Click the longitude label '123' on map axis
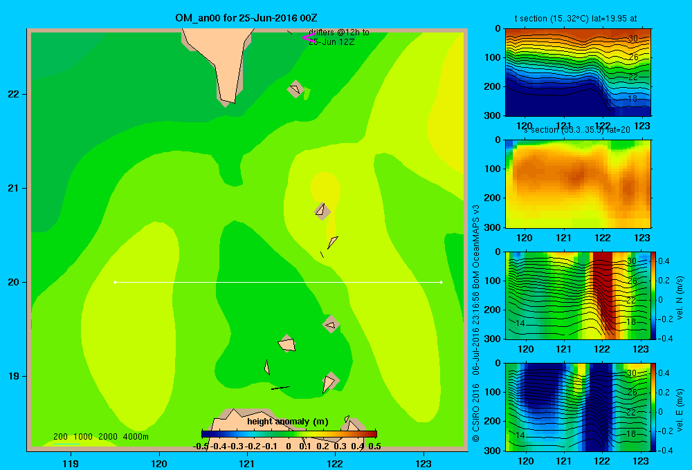Viewport: 692px width, 470px height. coord(424,463)
